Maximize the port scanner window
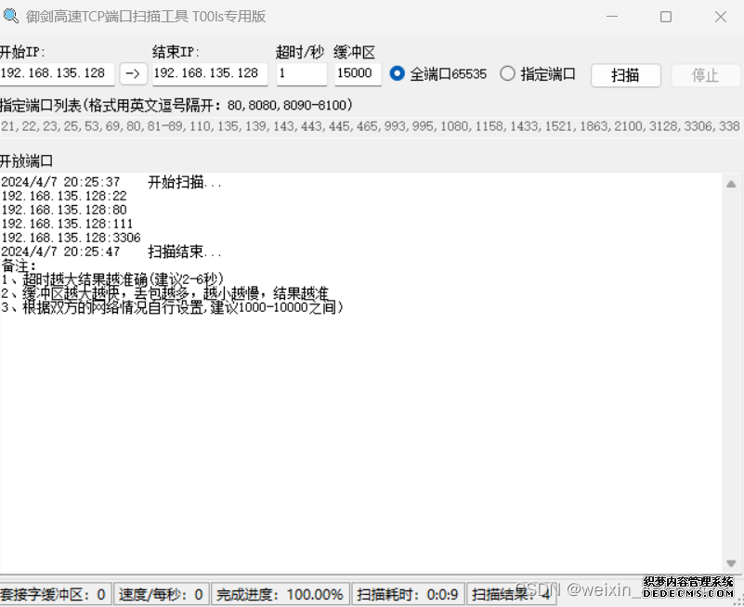The width and height of the screenshot is (744, 607). pos(666,17)
